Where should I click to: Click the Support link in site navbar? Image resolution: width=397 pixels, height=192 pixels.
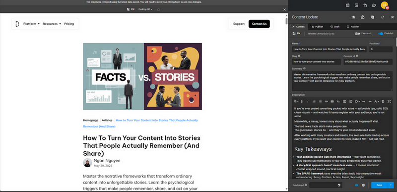(239, 24)
